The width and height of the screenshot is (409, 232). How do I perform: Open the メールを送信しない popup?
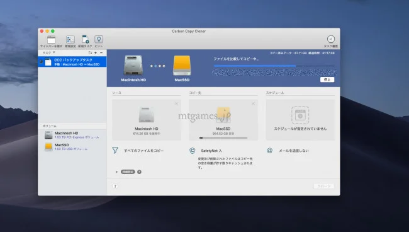tap(294, 151)
